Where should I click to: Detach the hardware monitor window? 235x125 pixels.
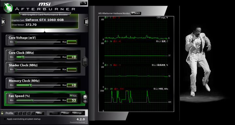[136, 13]
